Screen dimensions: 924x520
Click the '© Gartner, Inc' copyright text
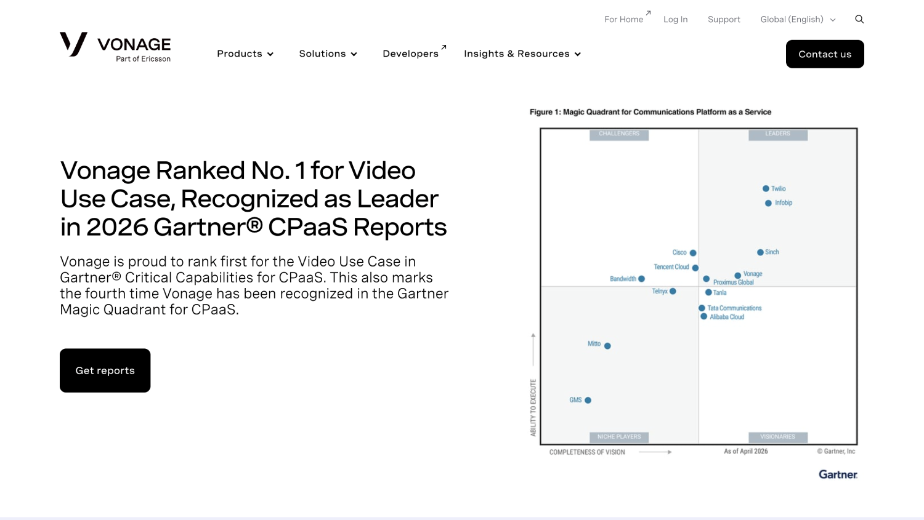click(x=836, y=452)
